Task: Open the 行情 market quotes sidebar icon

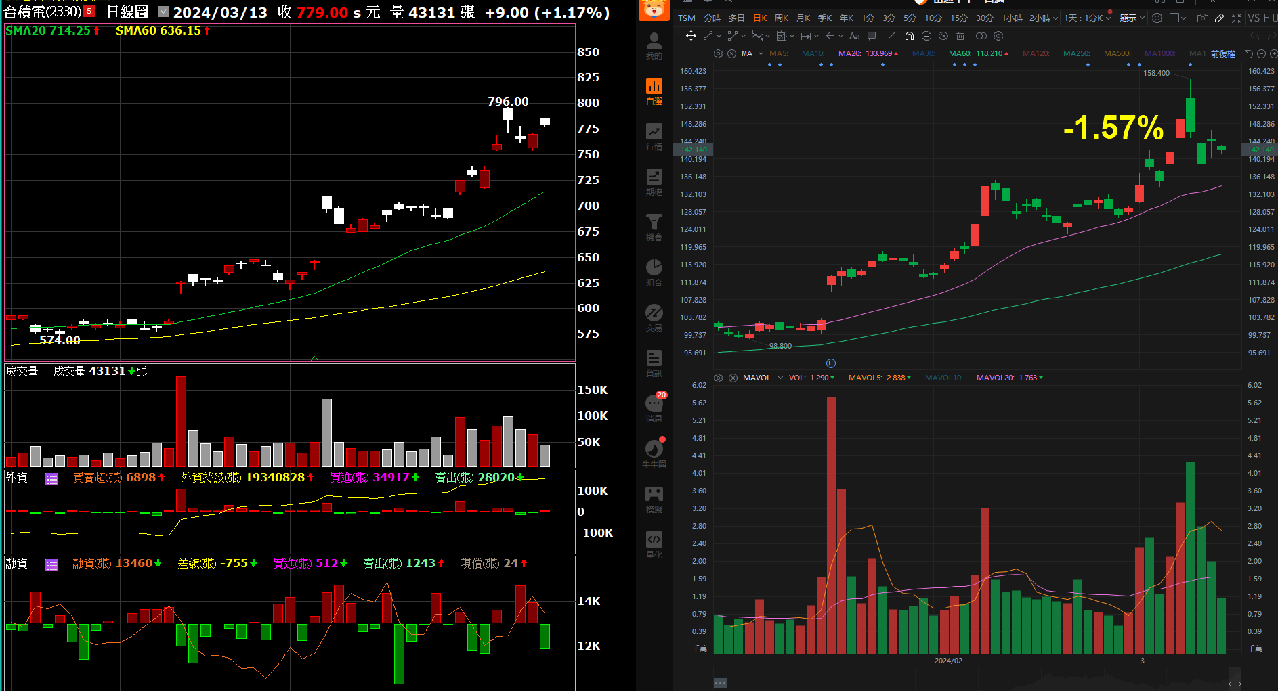Action: 654,137
